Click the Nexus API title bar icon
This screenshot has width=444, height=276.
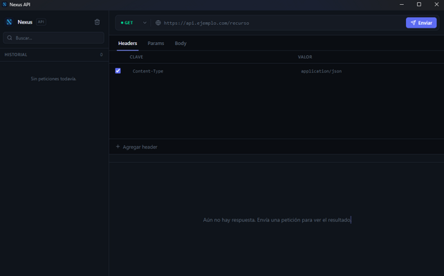(5, 4)
